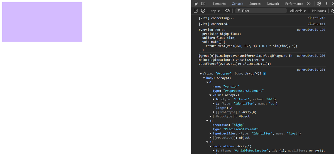Image resolution: width=334 pixels, height=154 pixels.
Task: Expand [[Prototype]]: Object under entry 1
Action: click(211, 138)
